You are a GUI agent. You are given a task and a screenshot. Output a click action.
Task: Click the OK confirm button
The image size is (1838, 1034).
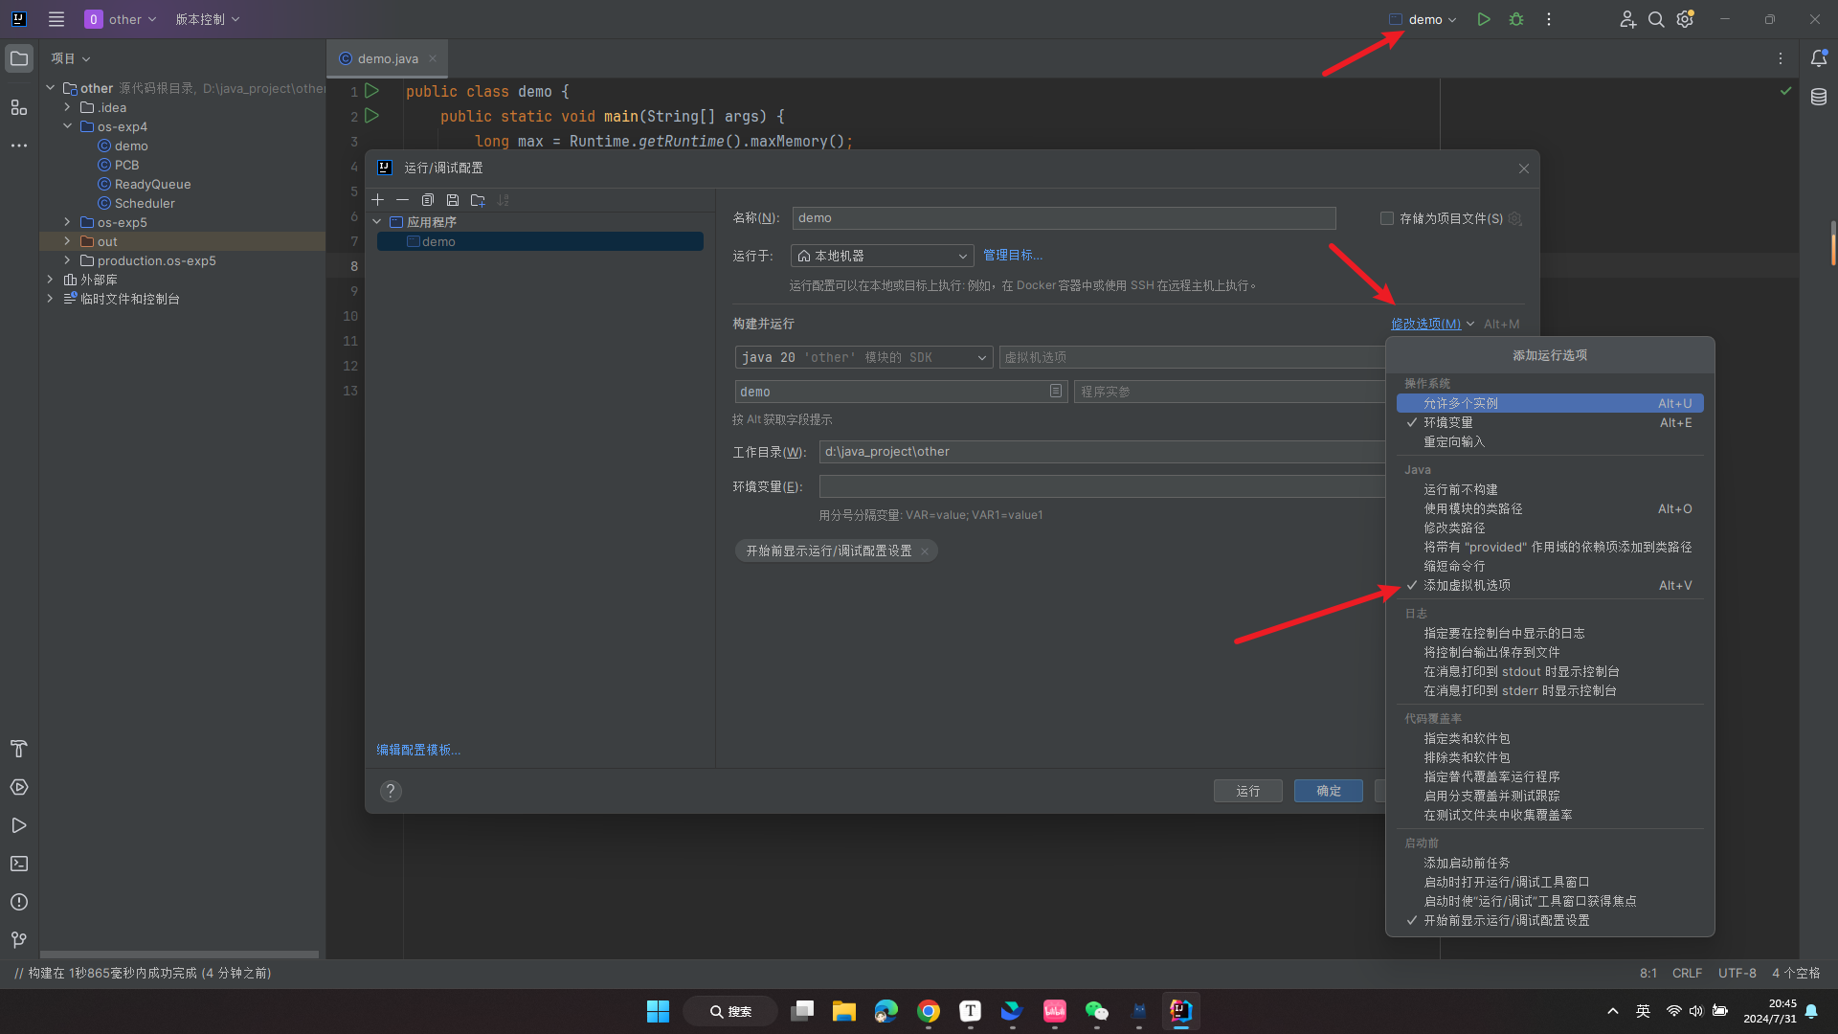point(1329,791)
